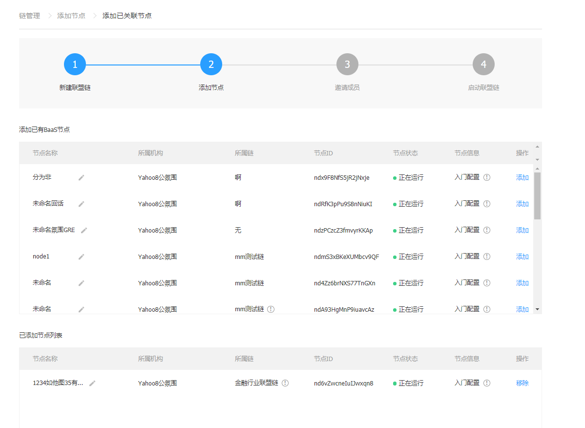Select step 1 新建联盟链 circle
Image resolution: width=585 pixels, height=428 pixels.
pyautogui.click(x=75, y=64)
